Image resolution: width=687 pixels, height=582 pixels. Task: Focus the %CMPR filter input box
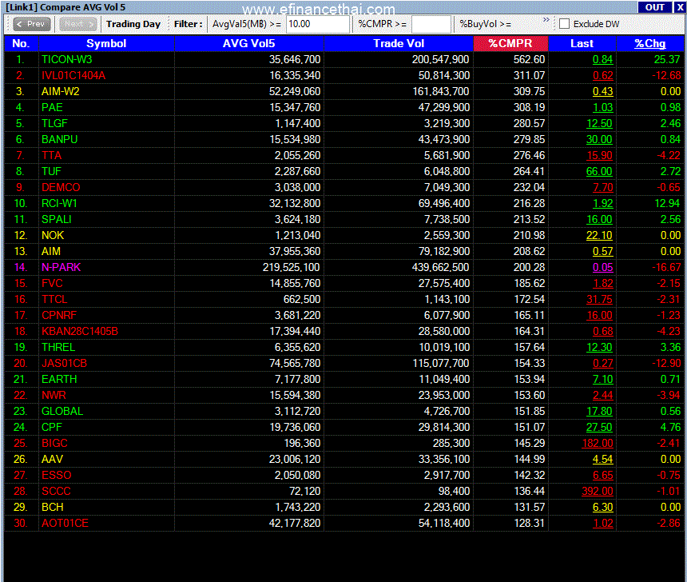point(431,24)
